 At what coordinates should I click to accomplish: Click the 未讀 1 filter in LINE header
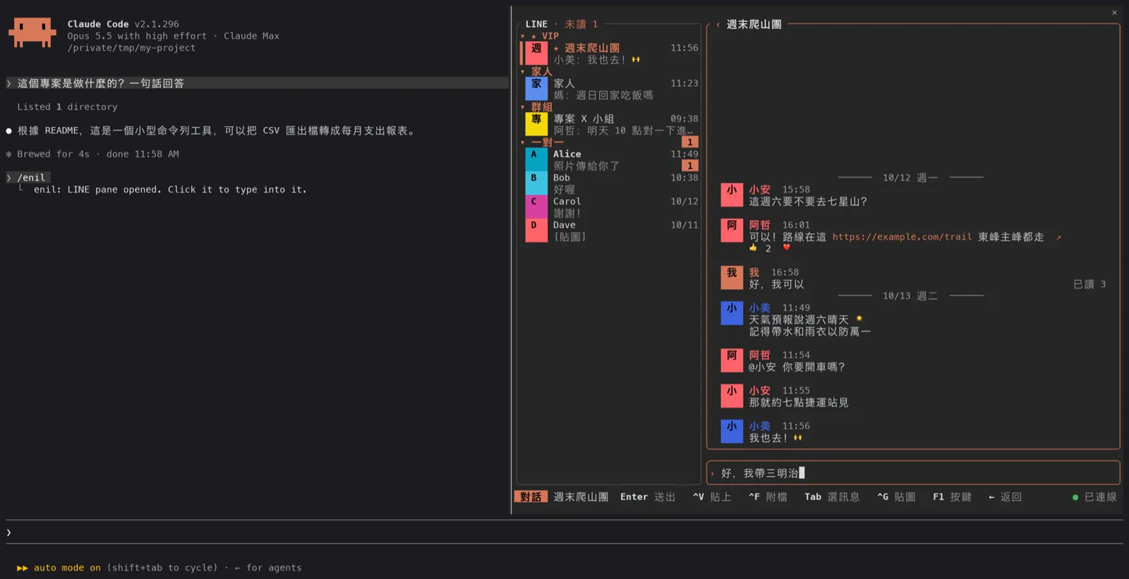coord(581,24)
